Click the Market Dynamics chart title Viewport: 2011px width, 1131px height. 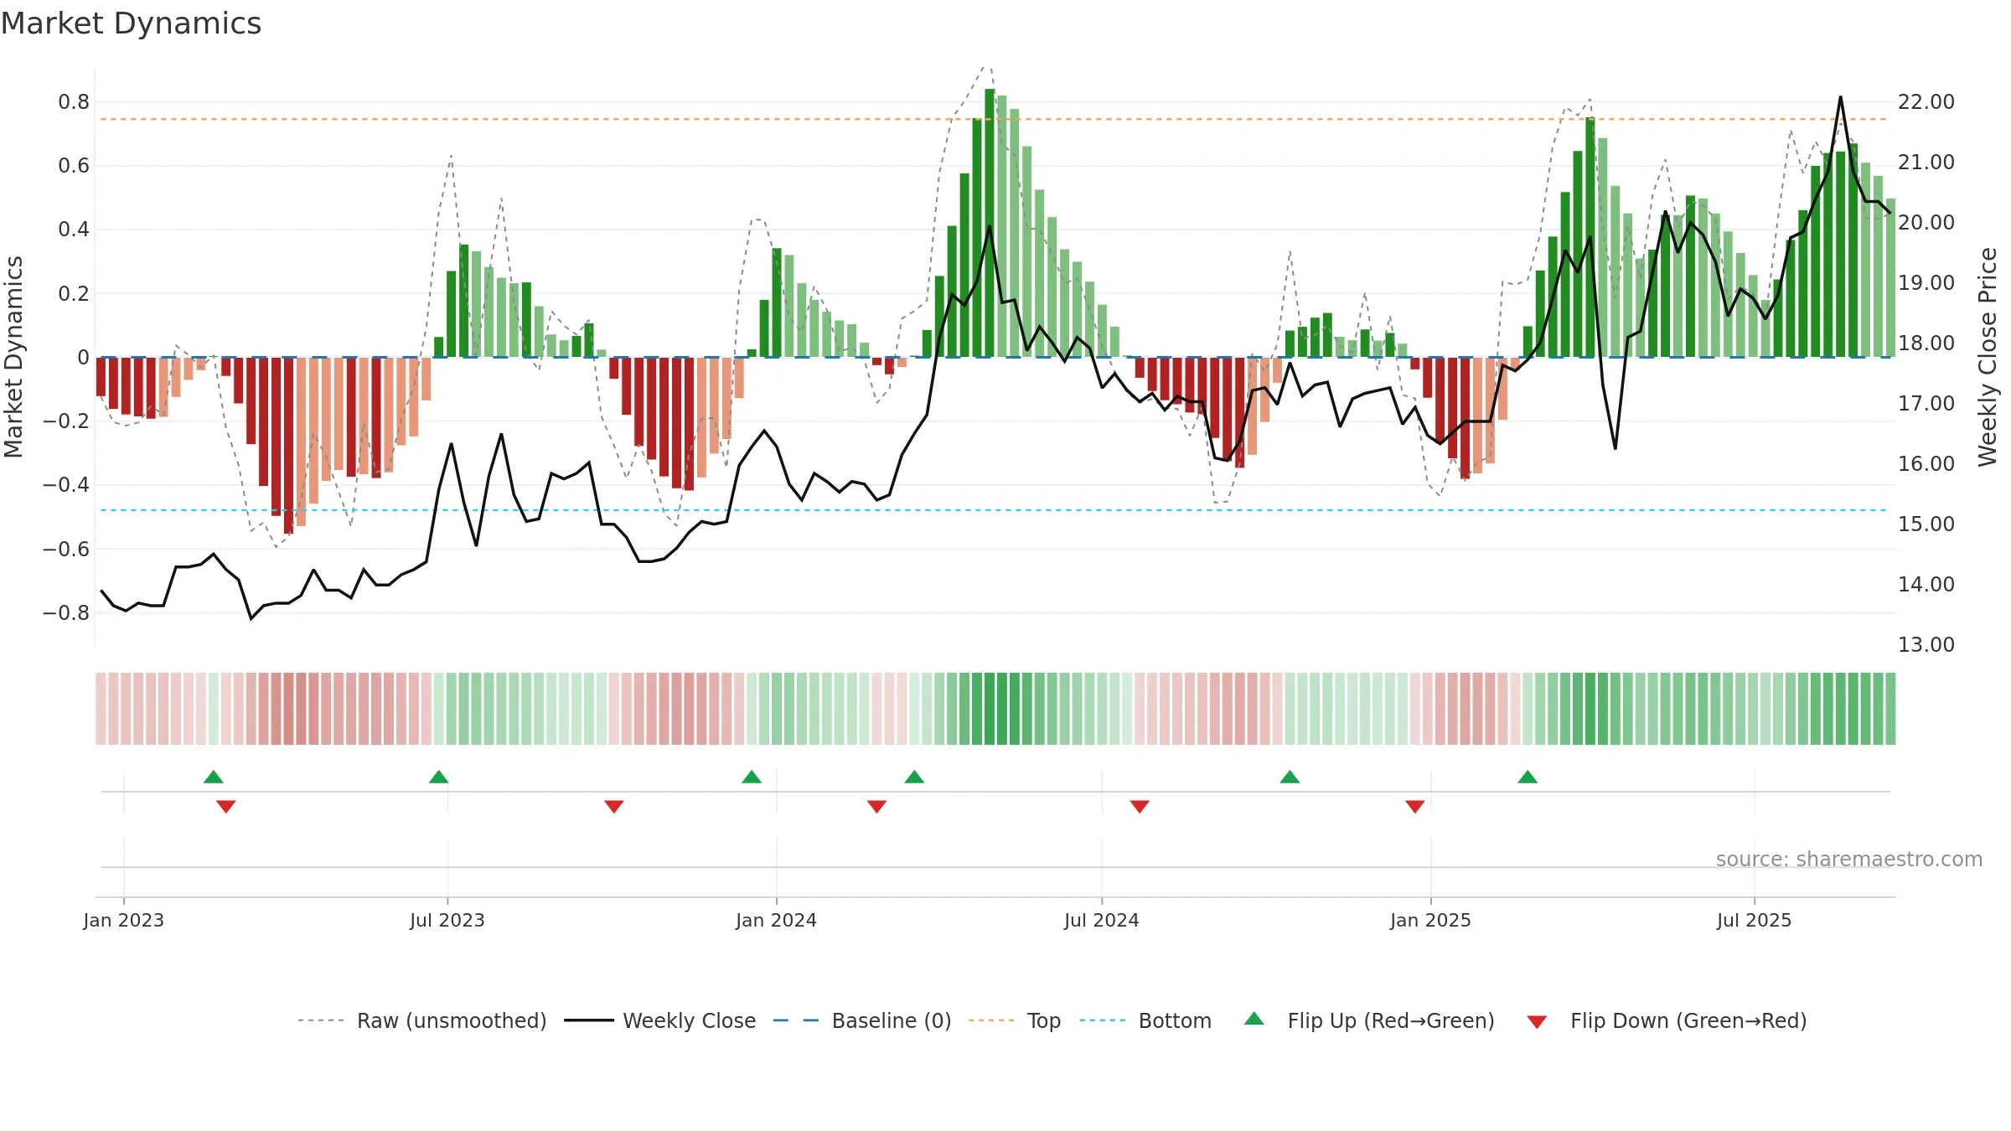pyautogui.click(x=131, y=23)
